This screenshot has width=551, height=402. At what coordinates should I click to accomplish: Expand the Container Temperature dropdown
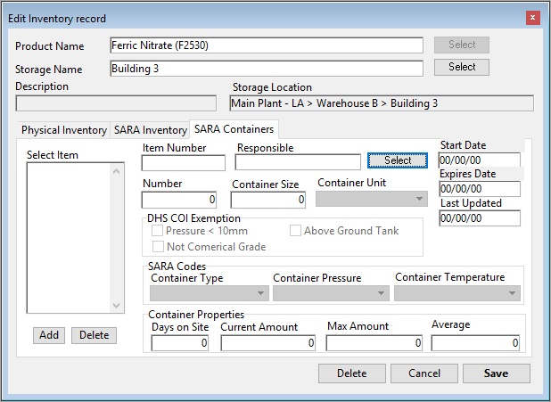click(x=456, y=293)
